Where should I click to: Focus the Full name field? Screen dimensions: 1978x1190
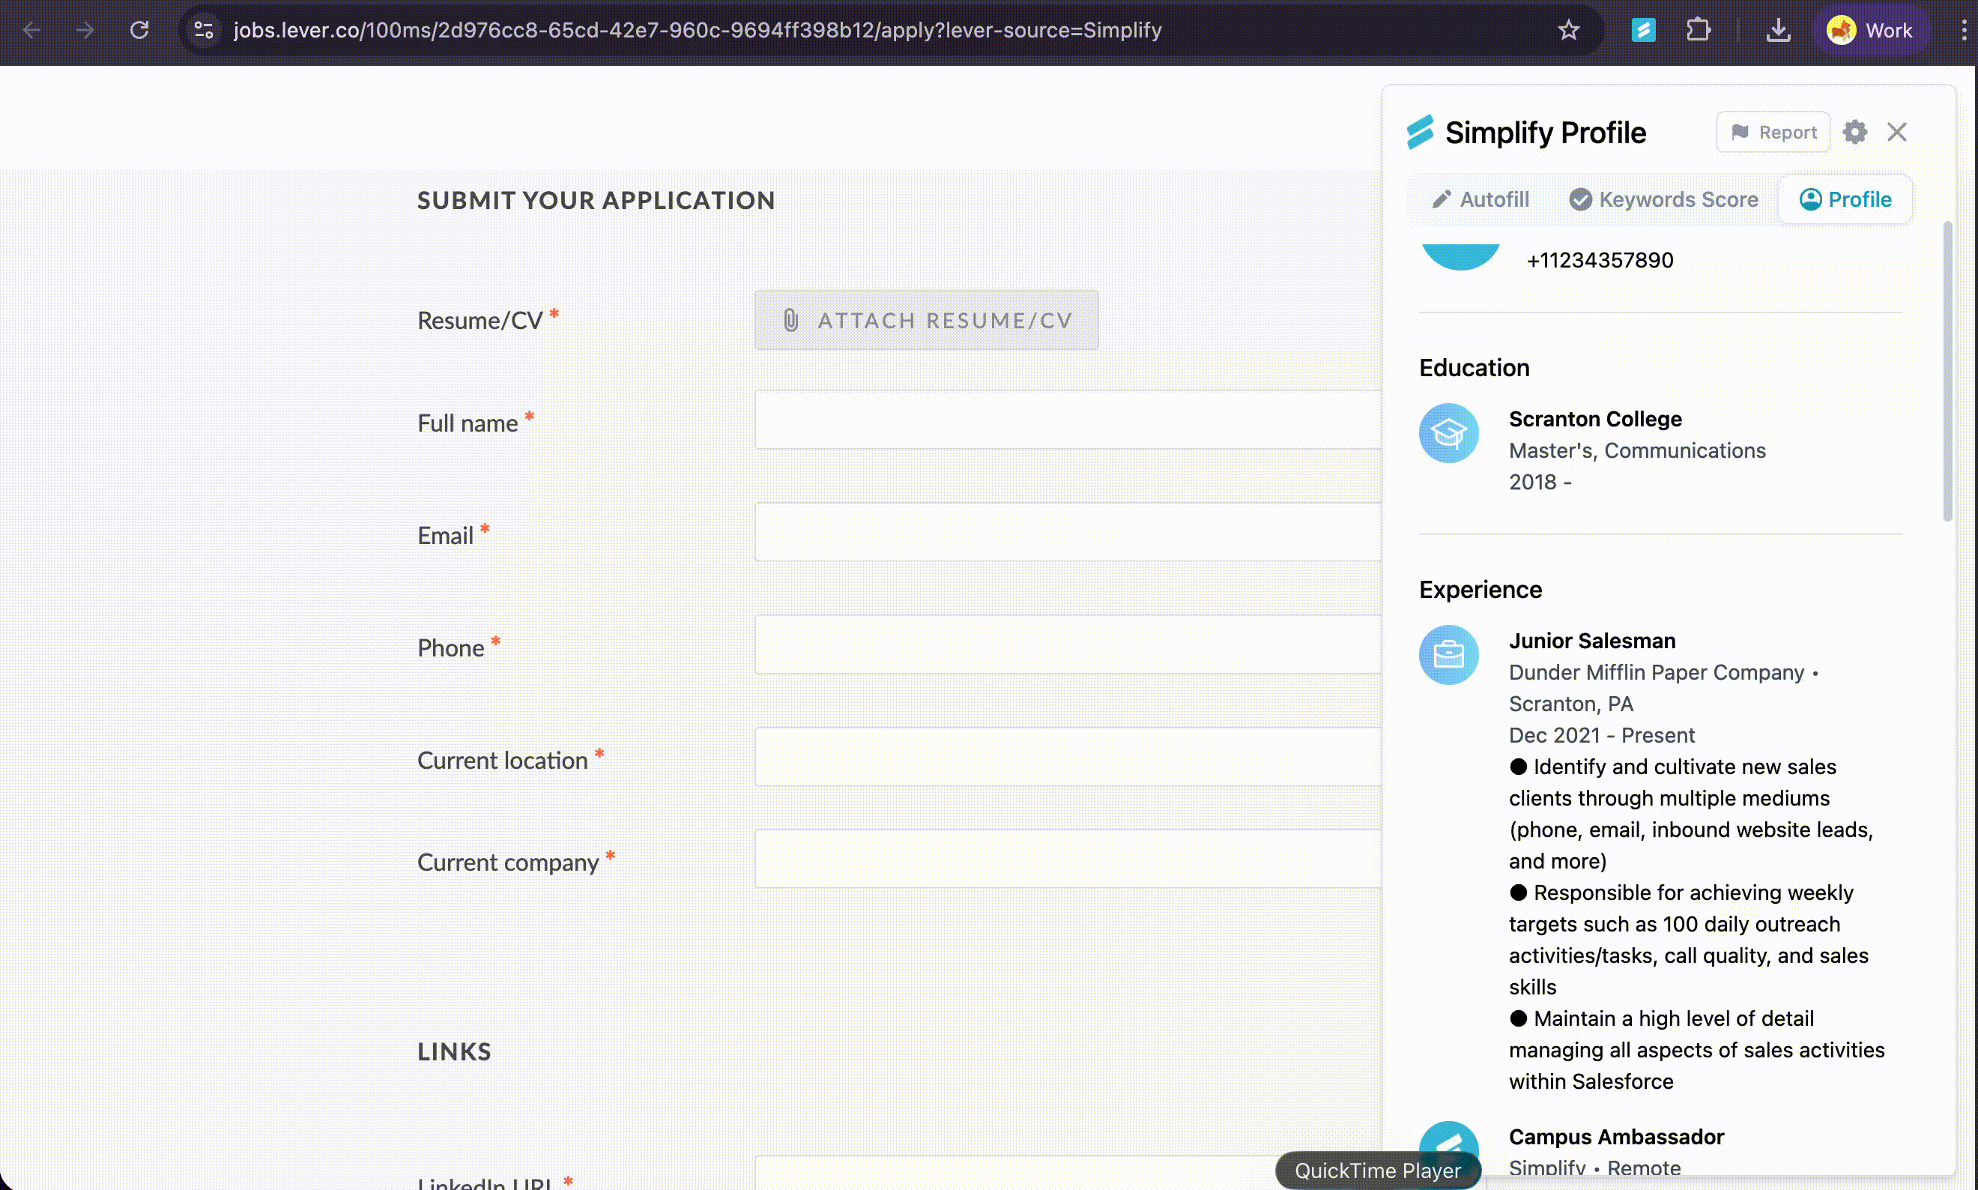click(1067, 420)
